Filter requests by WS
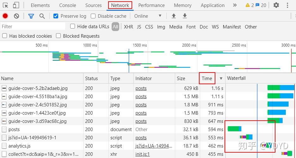The height and width of the screenshot is (158, 296). point(215,27)
